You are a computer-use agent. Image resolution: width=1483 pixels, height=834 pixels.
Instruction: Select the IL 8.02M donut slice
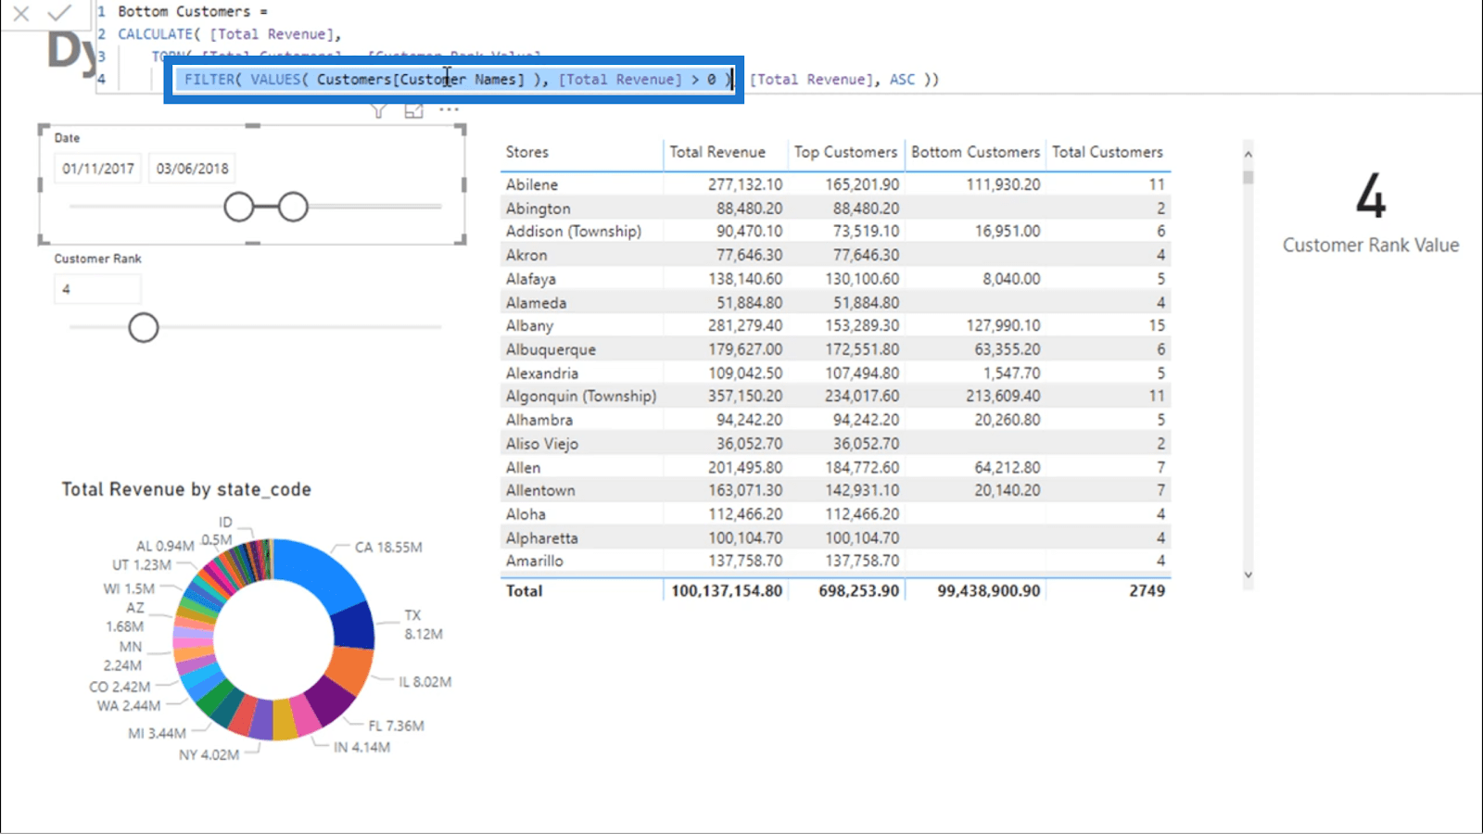352,669
